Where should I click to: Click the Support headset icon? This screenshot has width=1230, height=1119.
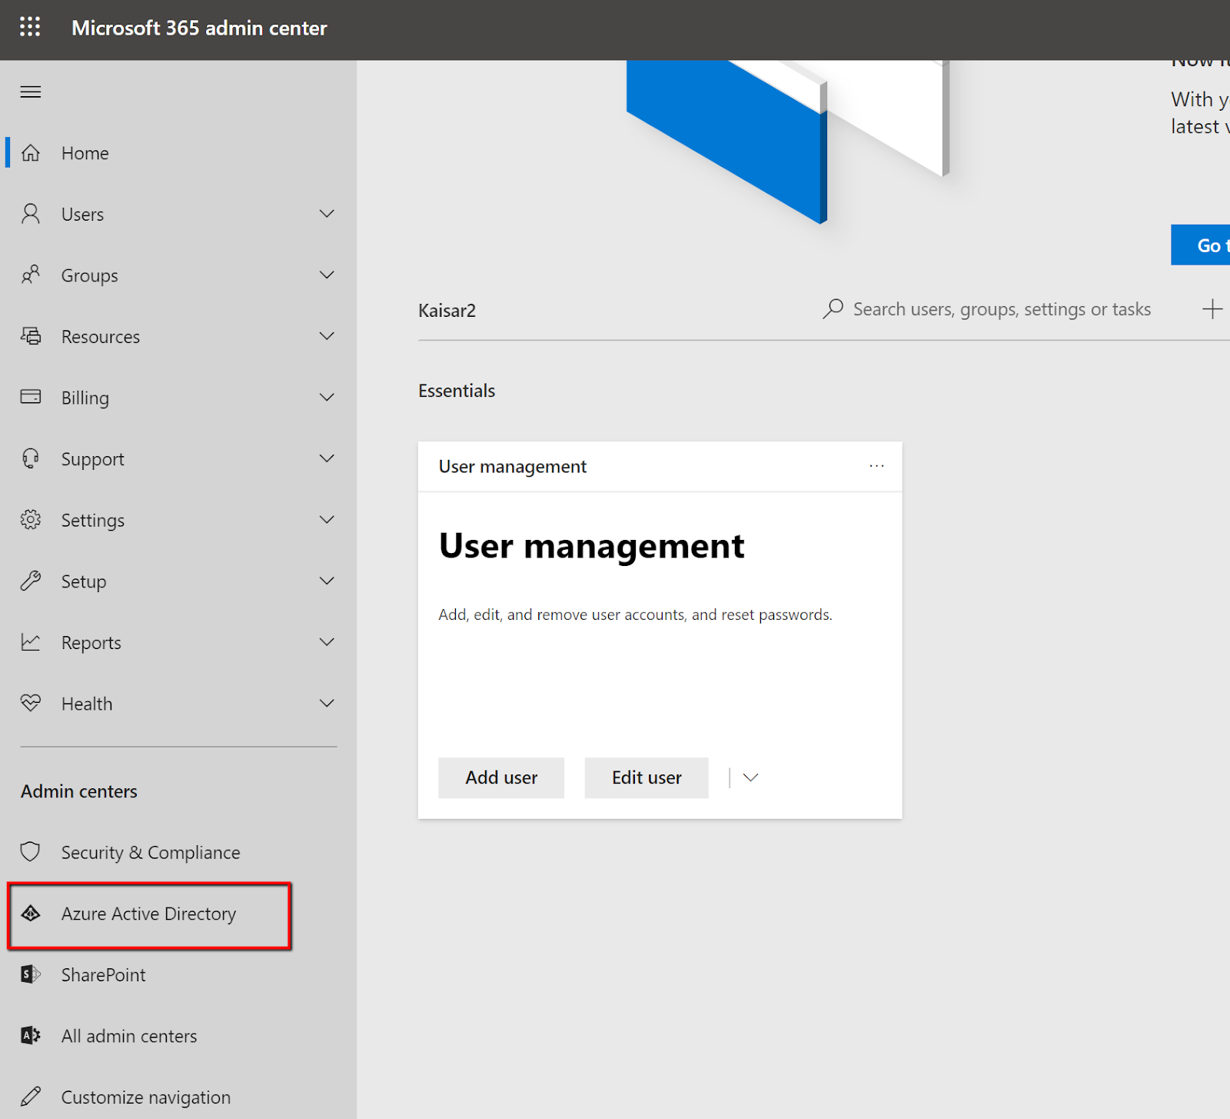[x=31, y=458]
